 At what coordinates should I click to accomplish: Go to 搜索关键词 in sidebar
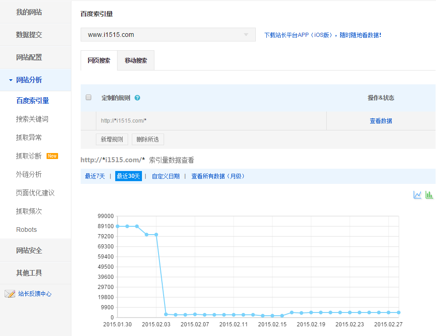pos(32,119)
